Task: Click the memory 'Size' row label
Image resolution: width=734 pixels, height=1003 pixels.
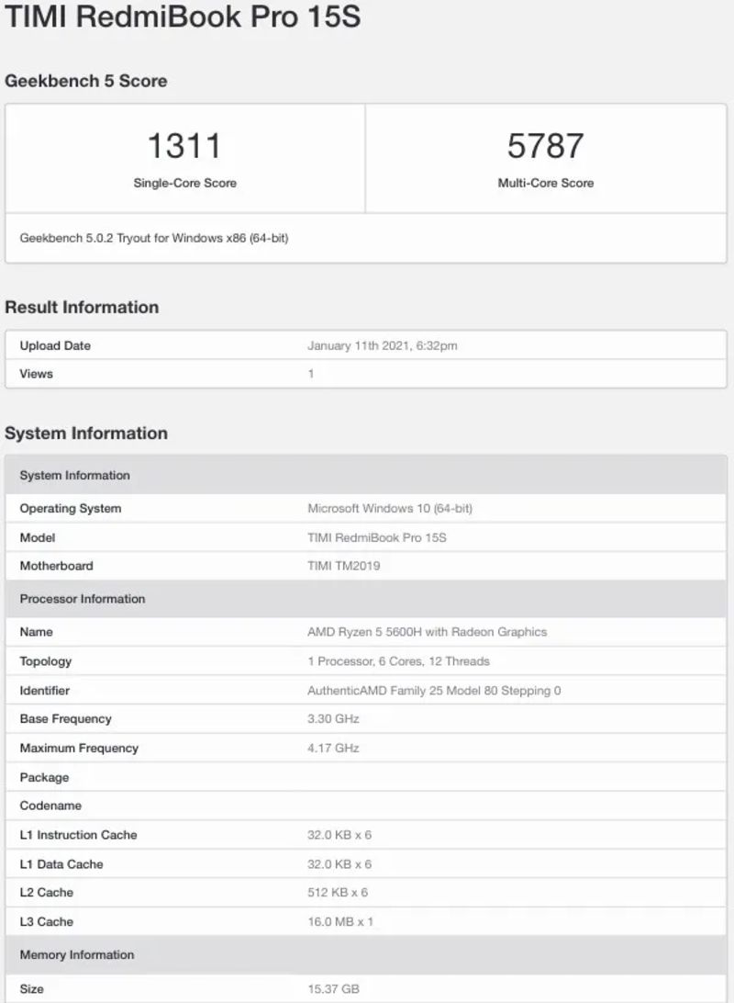Action: 31,989
